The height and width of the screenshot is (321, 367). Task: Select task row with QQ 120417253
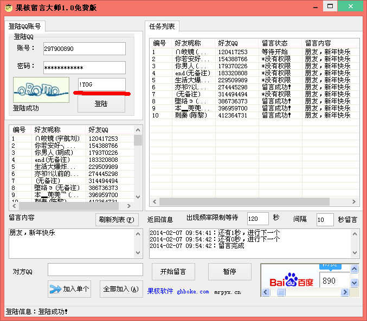coord(254,51)
